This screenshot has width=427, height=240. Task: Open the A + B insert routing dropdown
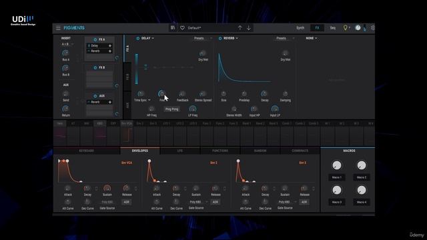pos(67,44)
